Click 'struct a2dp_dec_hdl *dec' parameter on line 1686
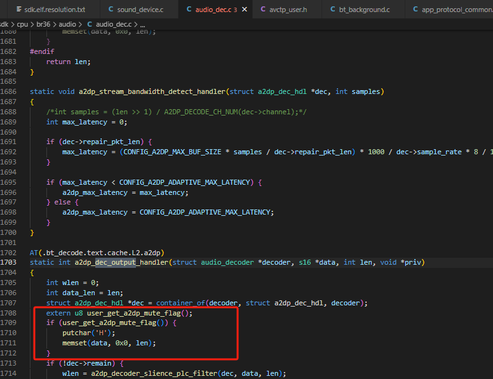Screen dimensions: 493x379 pos(278,92)
